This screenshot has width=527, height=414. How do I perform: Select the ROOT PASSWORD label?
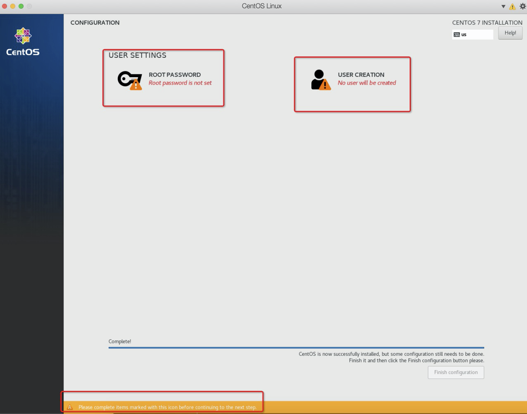click(x=175, y=75)
